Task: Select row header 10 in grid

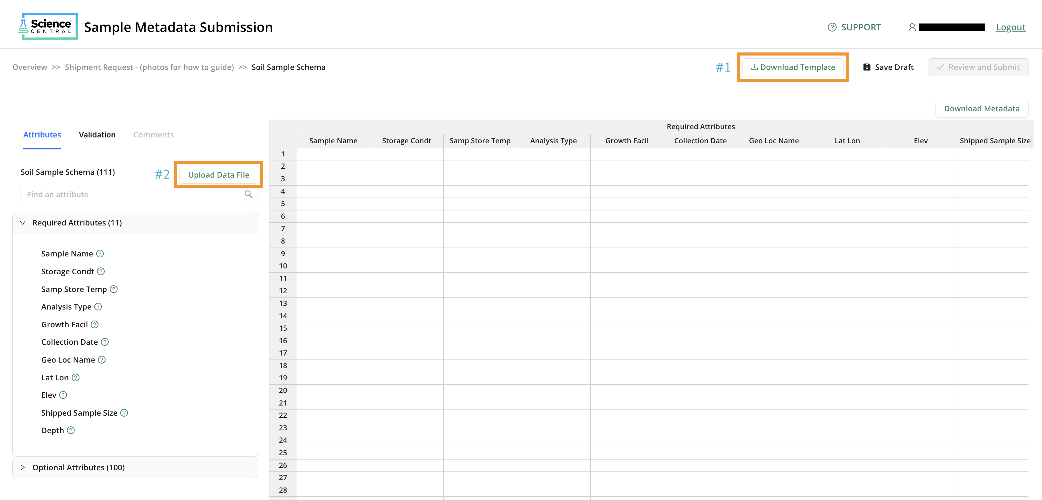Action: (x=283, y=266)
